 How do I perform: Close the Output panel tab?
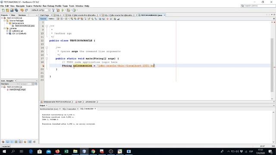click(47, 105)
